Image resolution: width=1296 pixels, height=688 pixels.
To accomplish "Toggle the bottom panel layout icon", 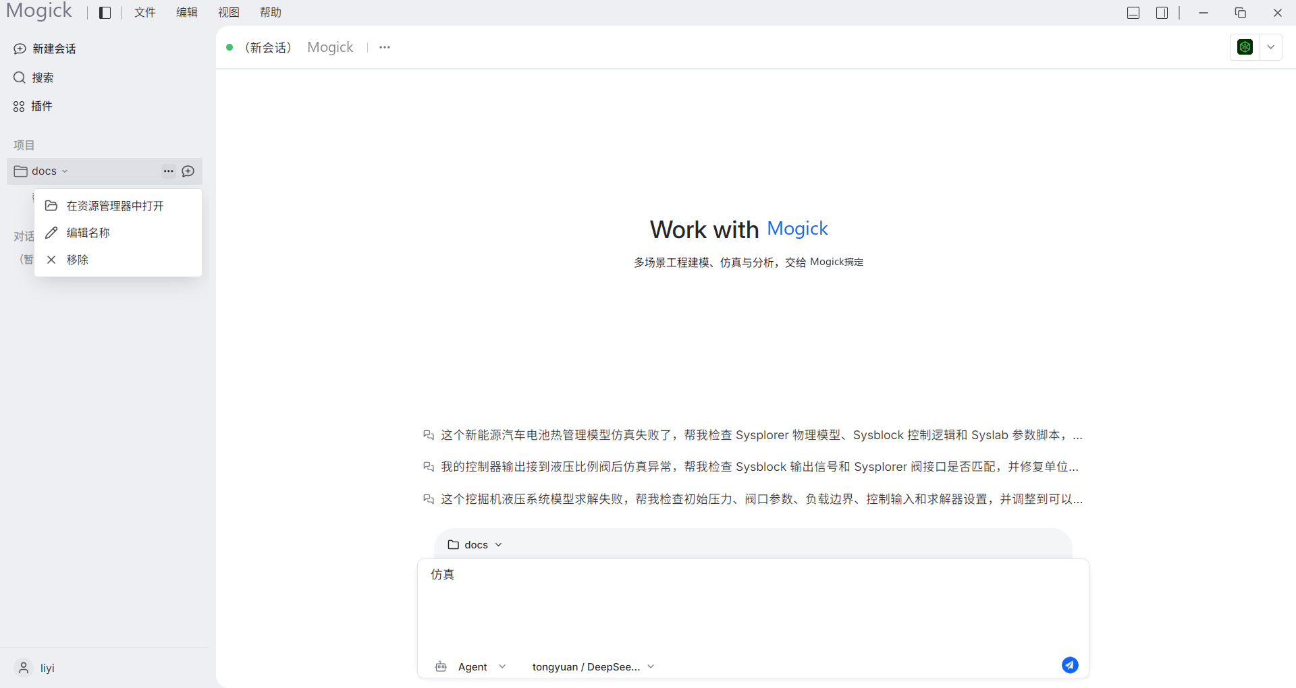I will [x=1133, y=13].
